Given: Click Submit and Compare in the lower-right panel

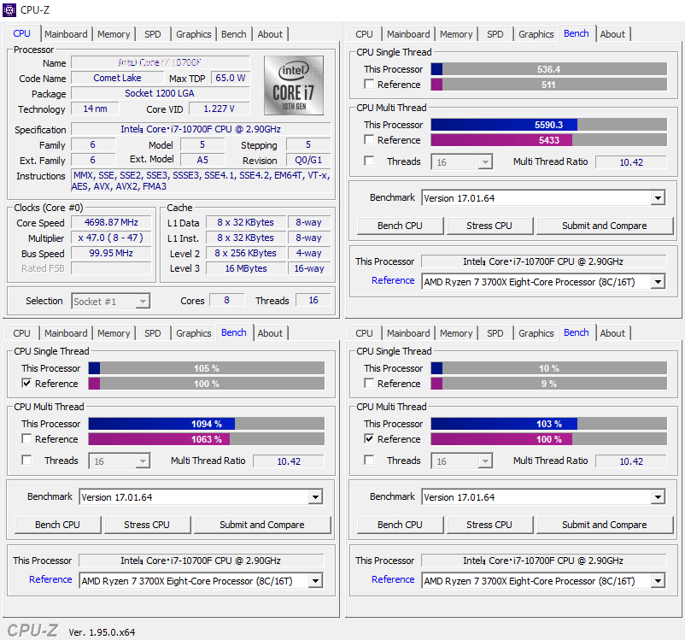Looking at the screenshot, I should 605,525.
